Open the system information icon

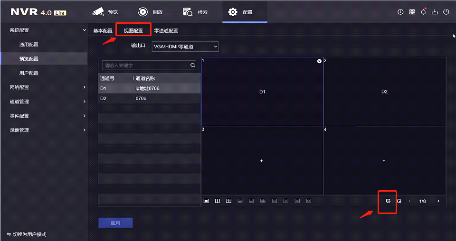click(x=400, y=12)
